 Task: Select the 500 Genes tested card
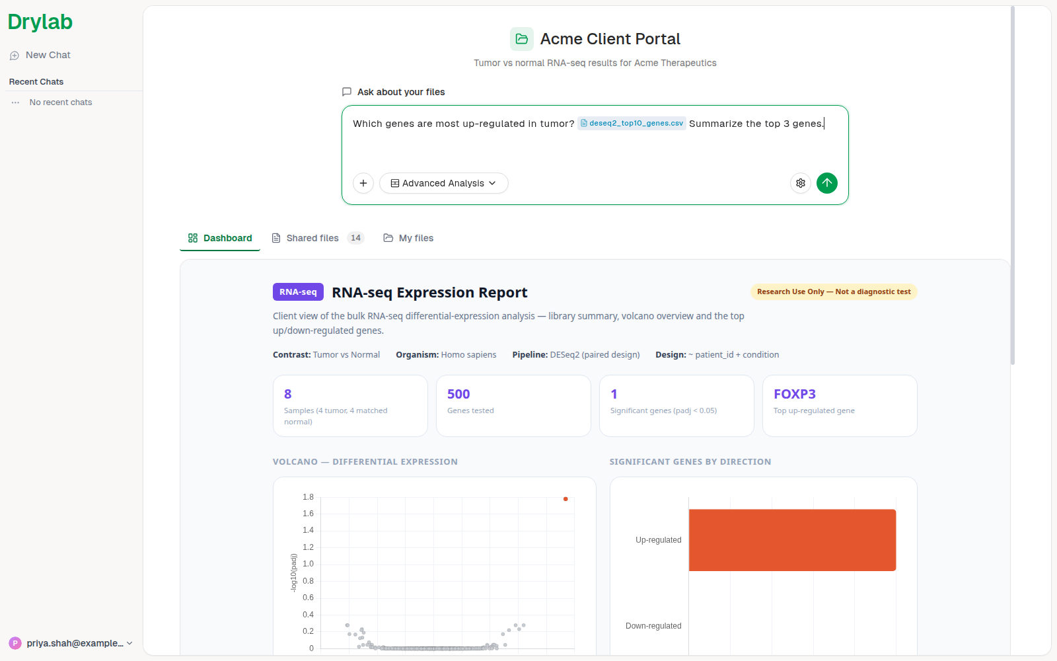pos(513,406)
